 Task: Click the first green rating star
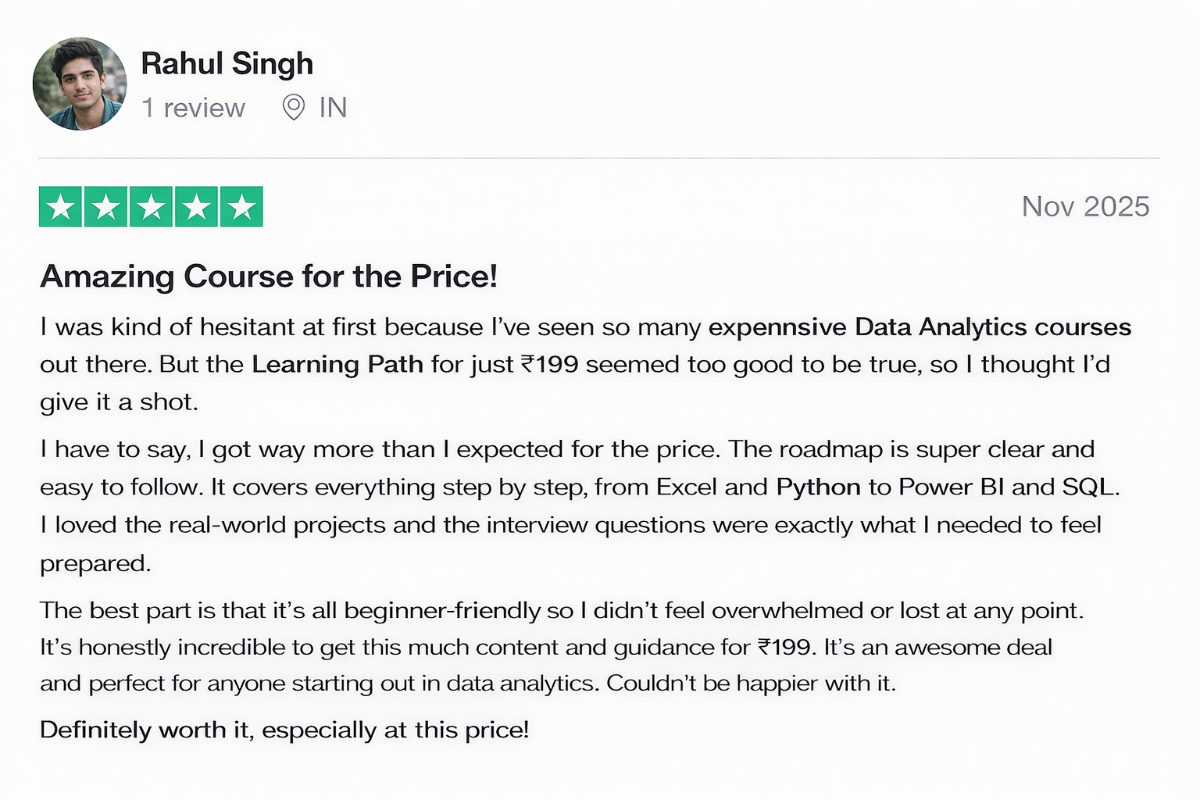click(61, 207)
